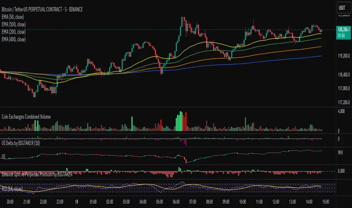Click the 08:00 time axis label
352x208 pixels.
pos(209,202)
